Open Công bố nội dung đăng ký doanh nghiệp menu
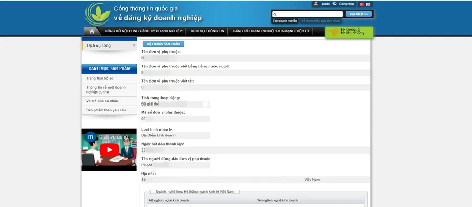The height and width of the screenshot is (207, 472). 143,31
